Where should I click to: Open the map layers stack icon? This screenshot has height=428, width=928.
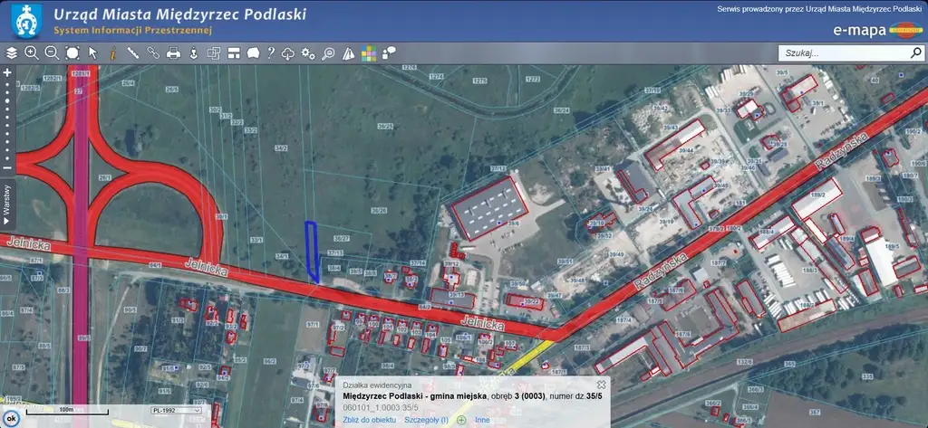pos(12,53)
